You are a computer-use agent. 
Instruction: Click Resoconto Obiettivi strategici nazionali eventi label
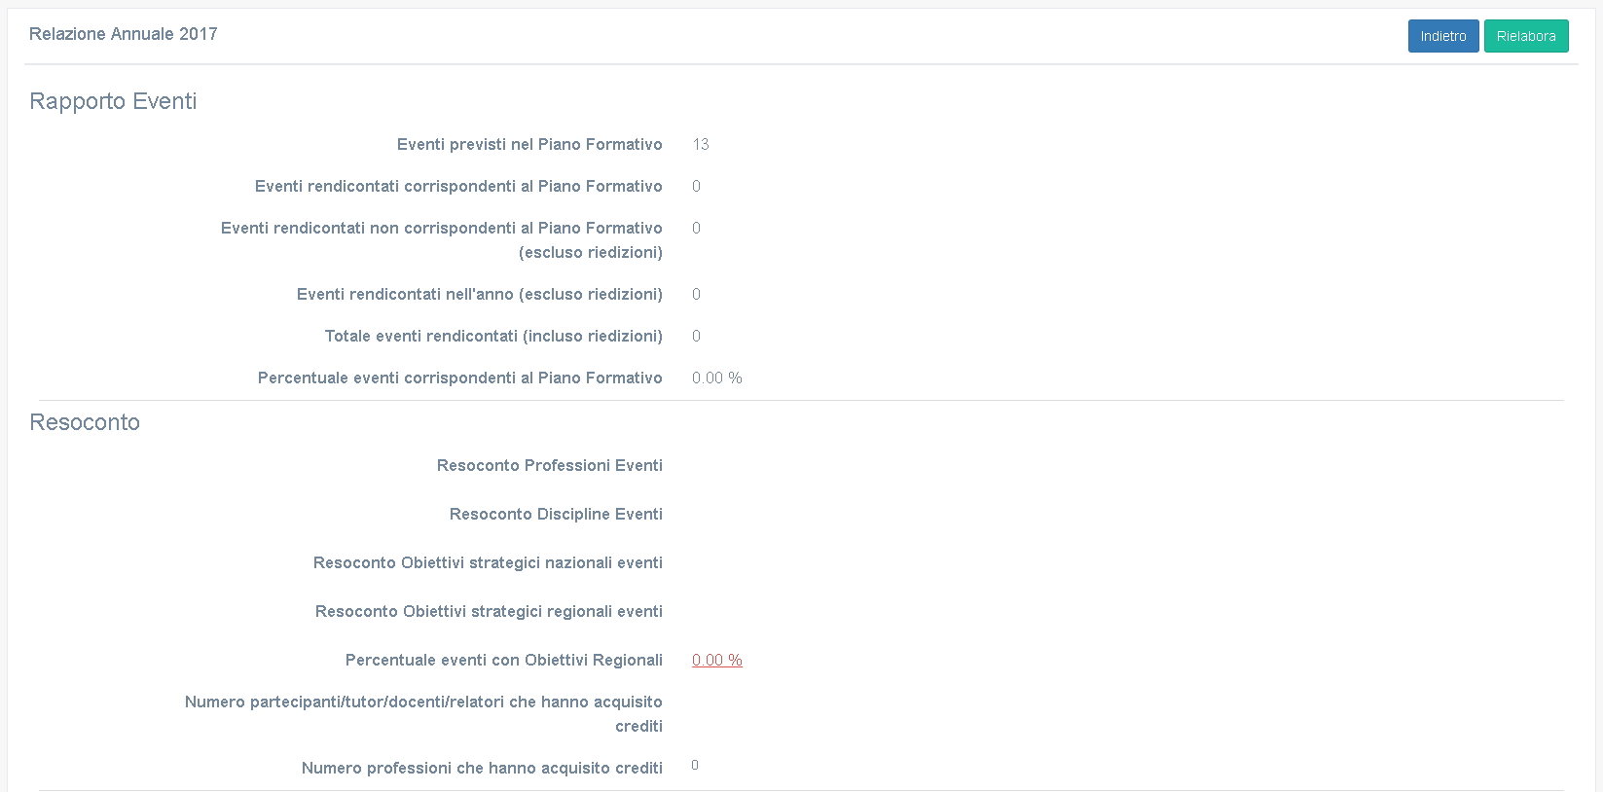(x=488, y=562)
